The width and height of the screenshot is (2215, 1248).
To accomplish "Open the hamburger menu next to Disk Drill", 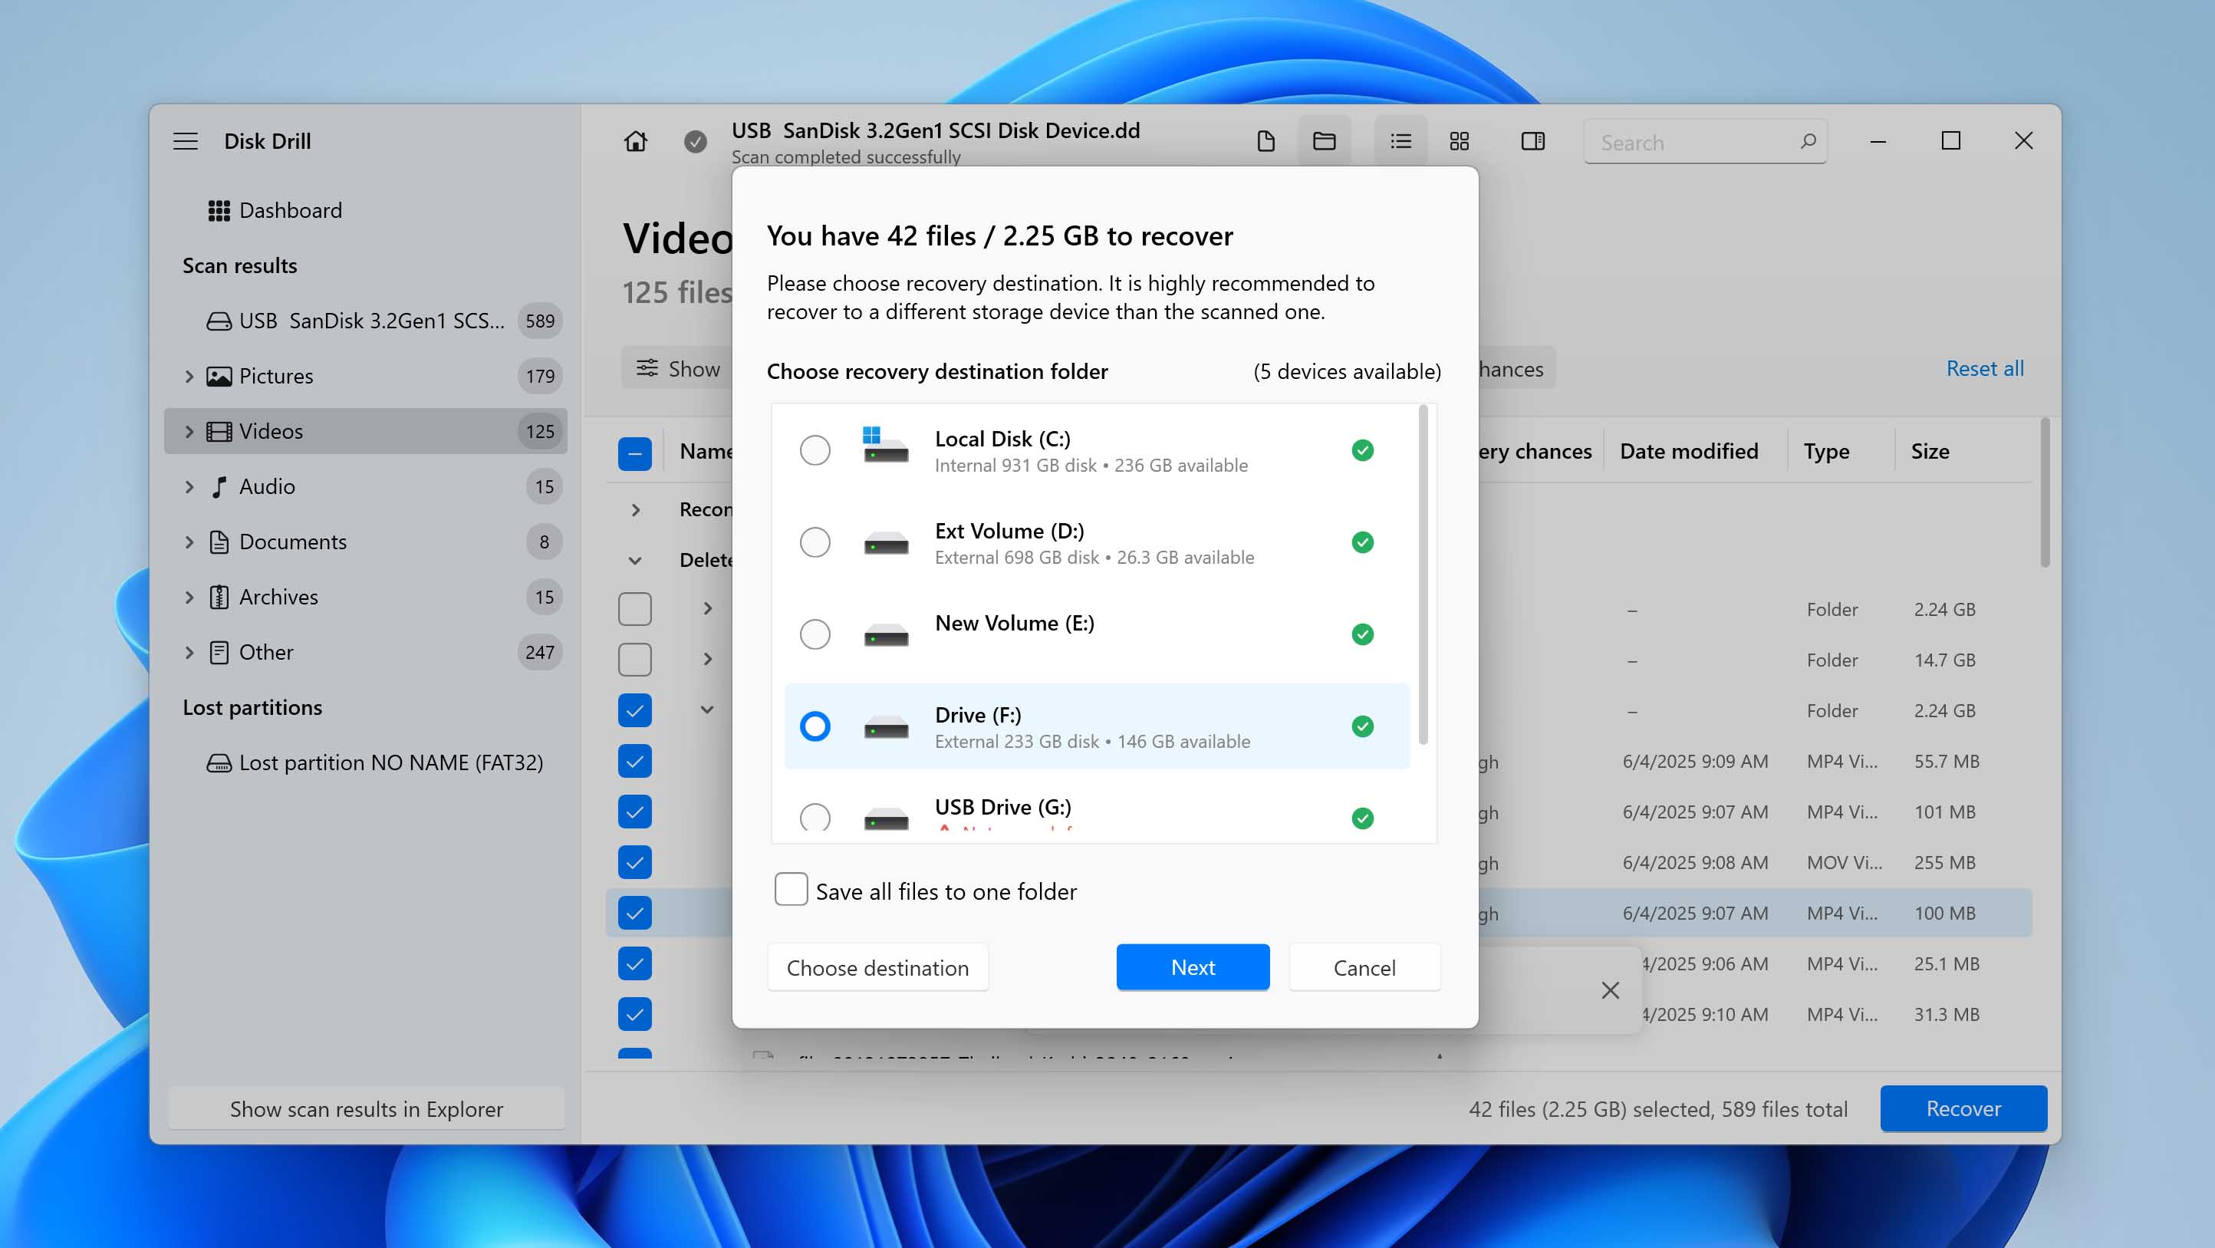I will pyautogui.click(x=185, y=141).
